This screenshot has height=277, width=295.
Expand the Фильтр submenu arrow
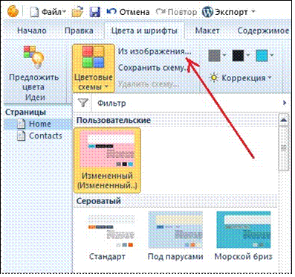click(285, 103)
